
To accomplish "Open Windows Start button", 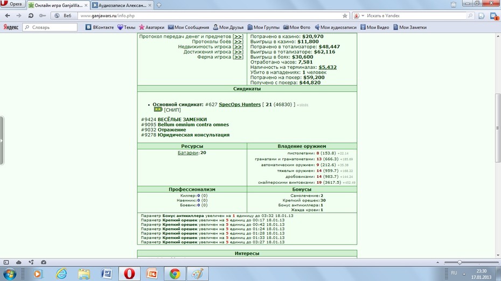I will pyautogui.click(x=10, y=274).
